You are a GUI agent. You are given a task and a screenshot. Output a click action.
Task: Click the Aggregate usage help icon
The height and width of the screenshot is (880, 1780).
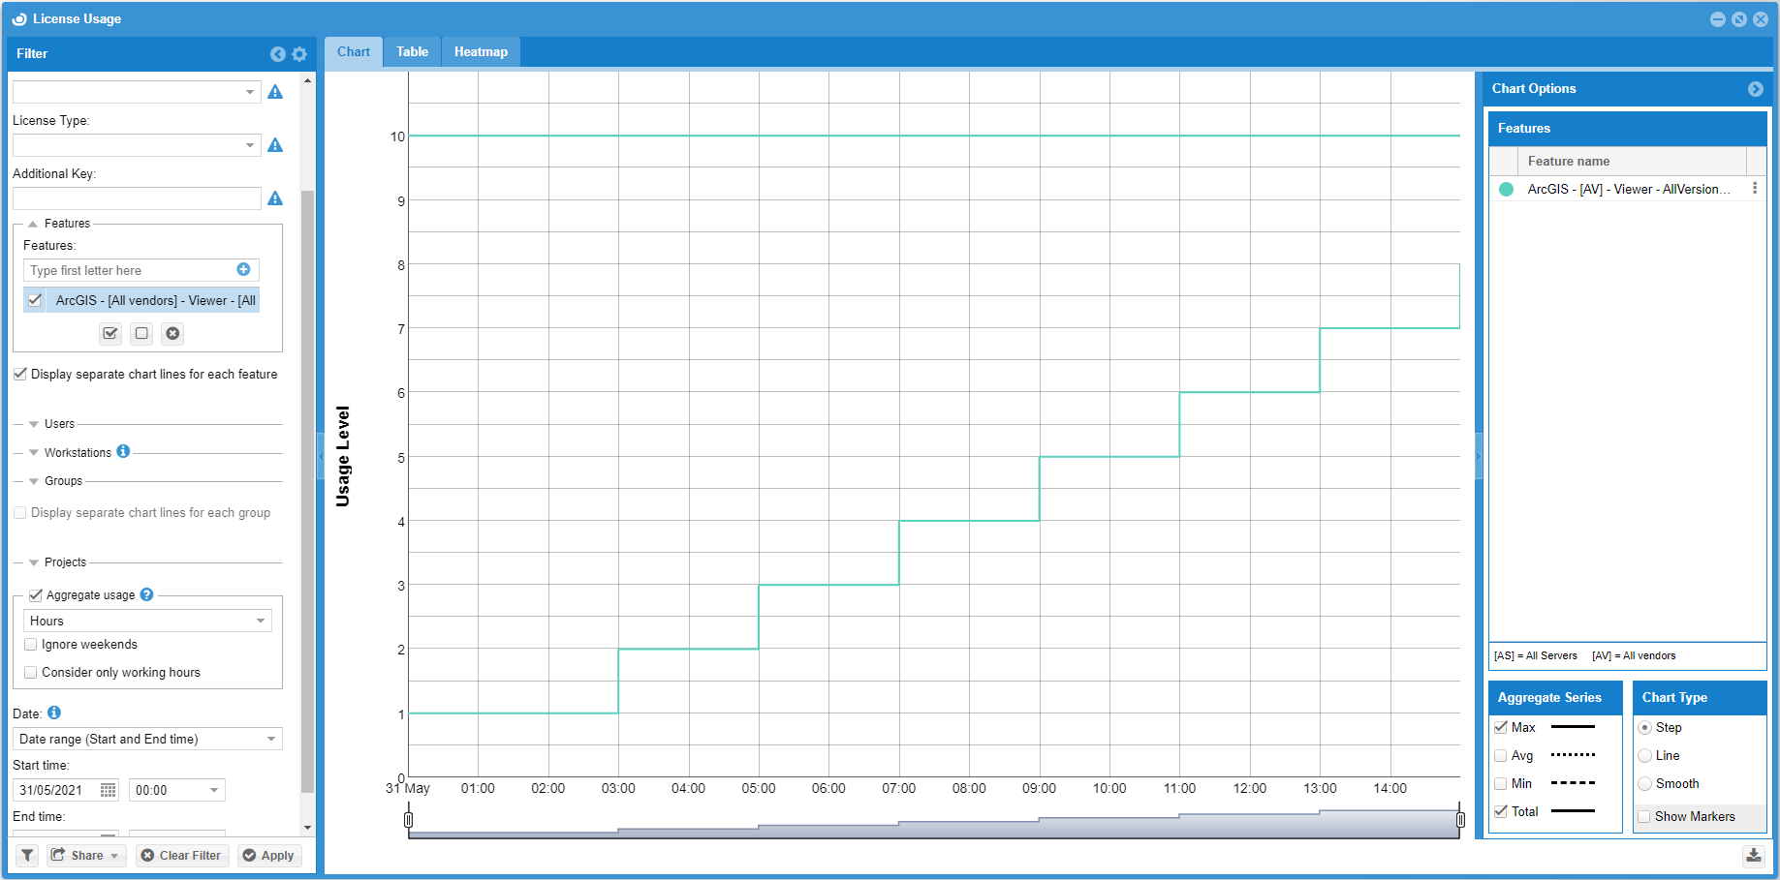146,595
